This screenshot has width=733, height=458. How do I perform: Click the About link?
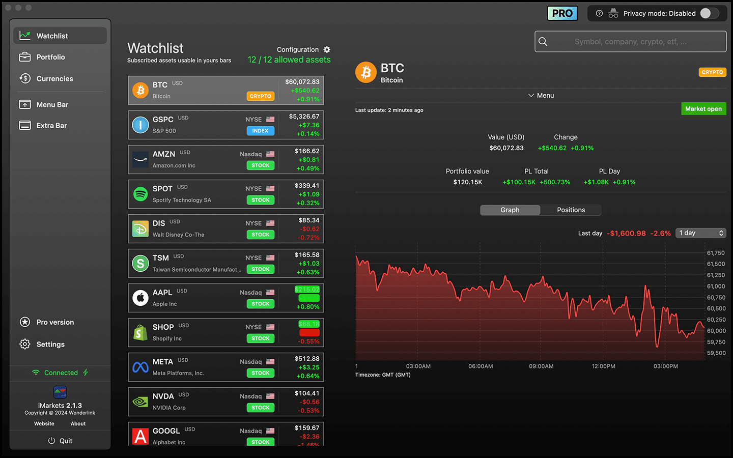78,423
